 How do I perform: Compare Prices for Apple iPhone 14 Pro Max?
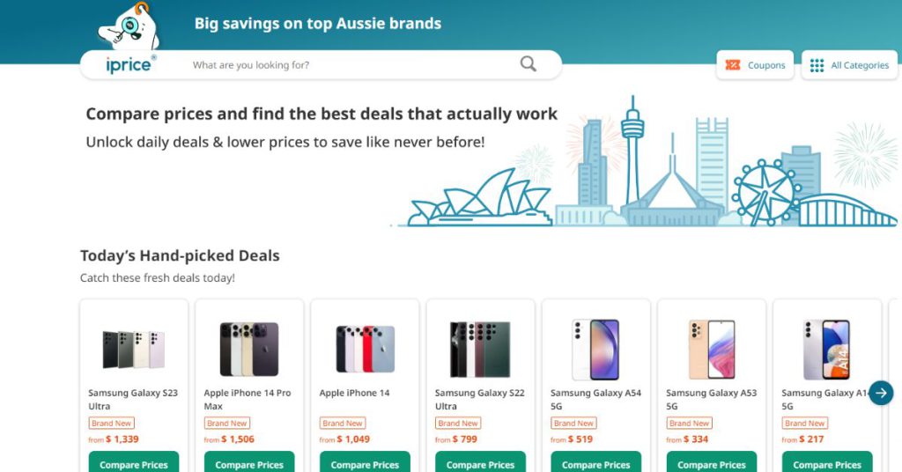(249, 463)
